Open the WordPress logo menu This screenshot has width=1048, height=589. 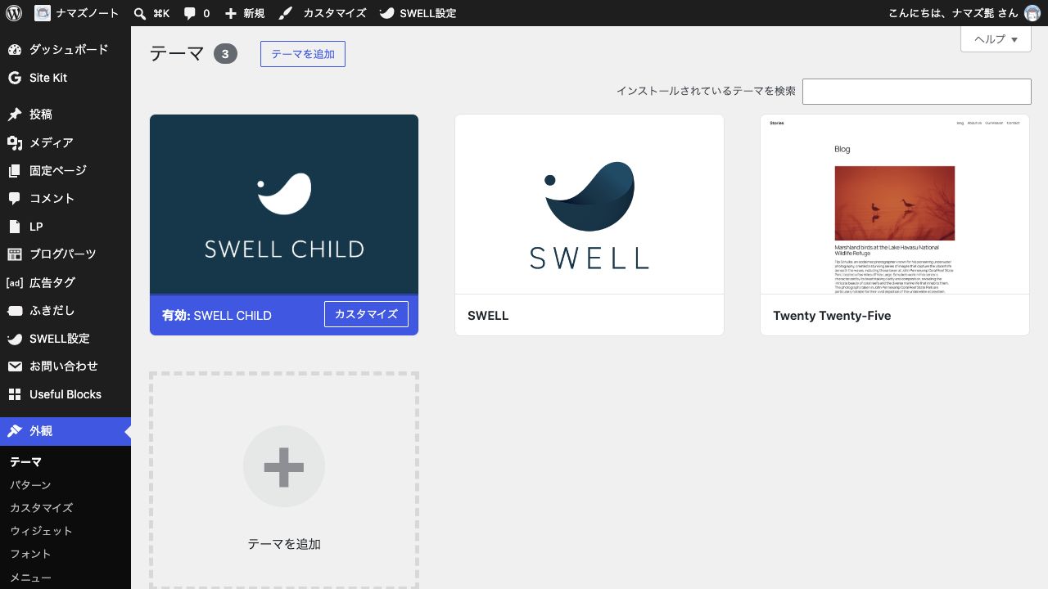(14, 13)
